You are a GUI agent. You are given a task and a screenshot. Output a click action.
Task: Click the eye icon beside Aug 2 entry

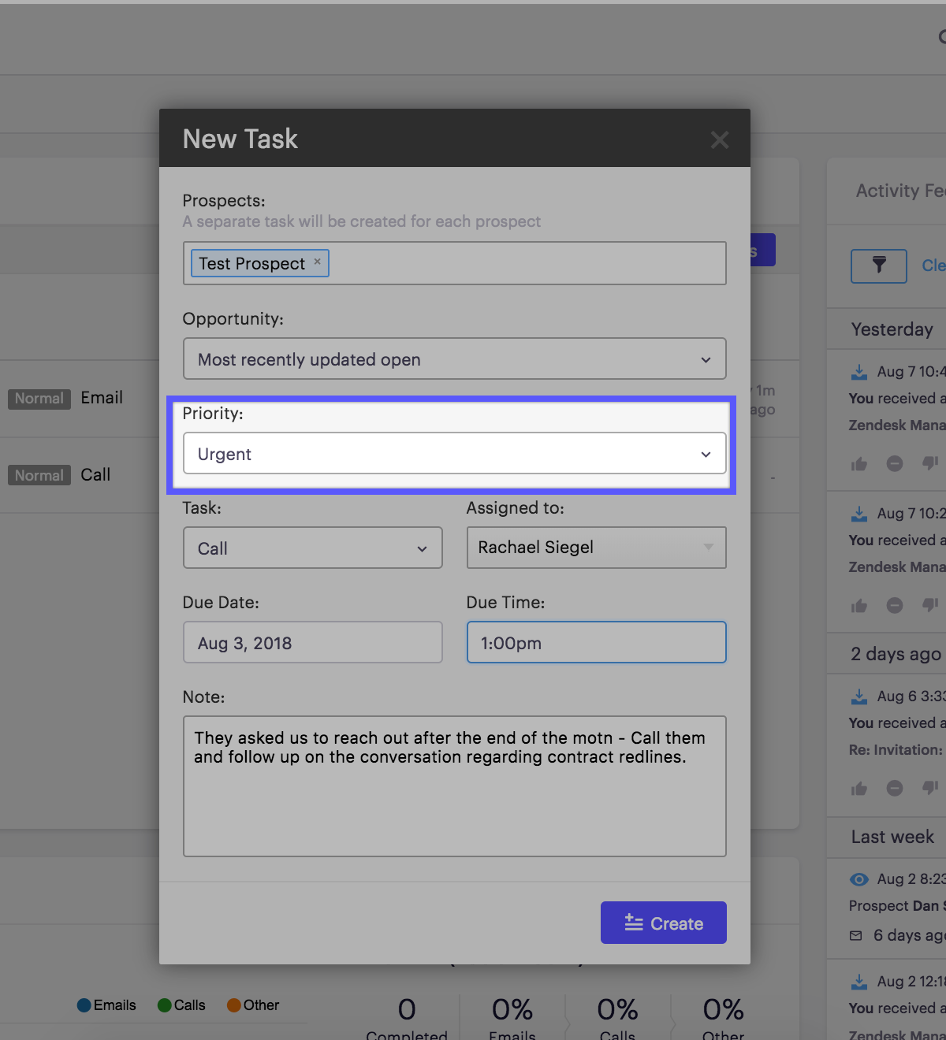(859, 879)
